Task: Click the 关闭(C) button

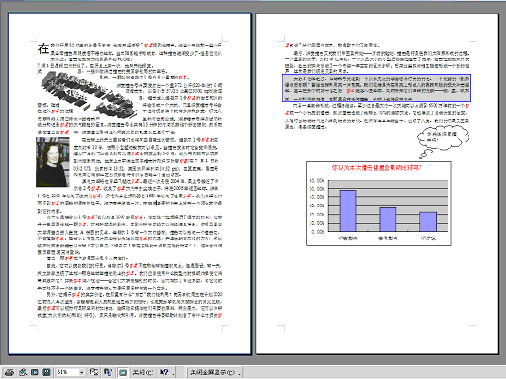Action: coord(143,373)
